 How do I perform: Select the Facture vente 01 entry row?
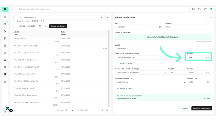(60, 40)
